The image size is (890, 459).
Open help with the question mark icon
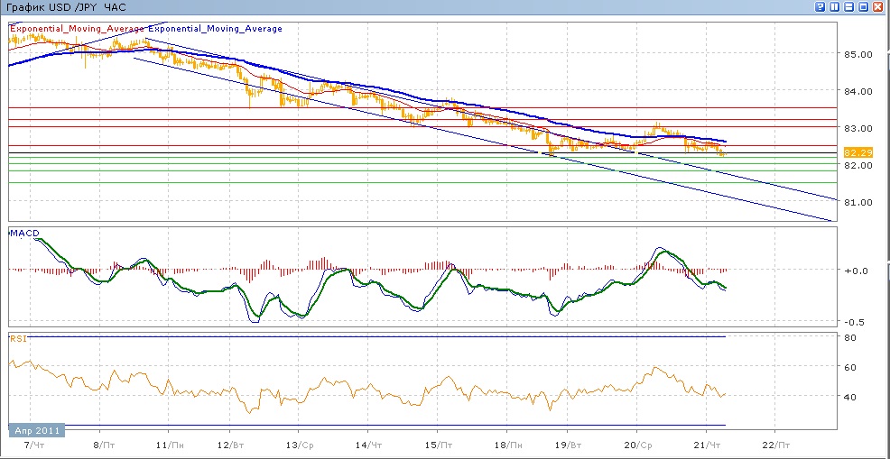coord(820,6)
